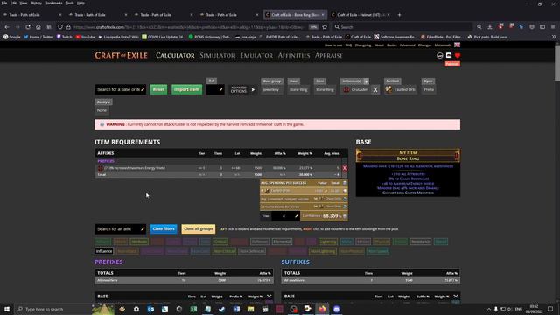
Task: Switch to the Emulator tab
Action: pyautogui.click(x=256, y=56)
